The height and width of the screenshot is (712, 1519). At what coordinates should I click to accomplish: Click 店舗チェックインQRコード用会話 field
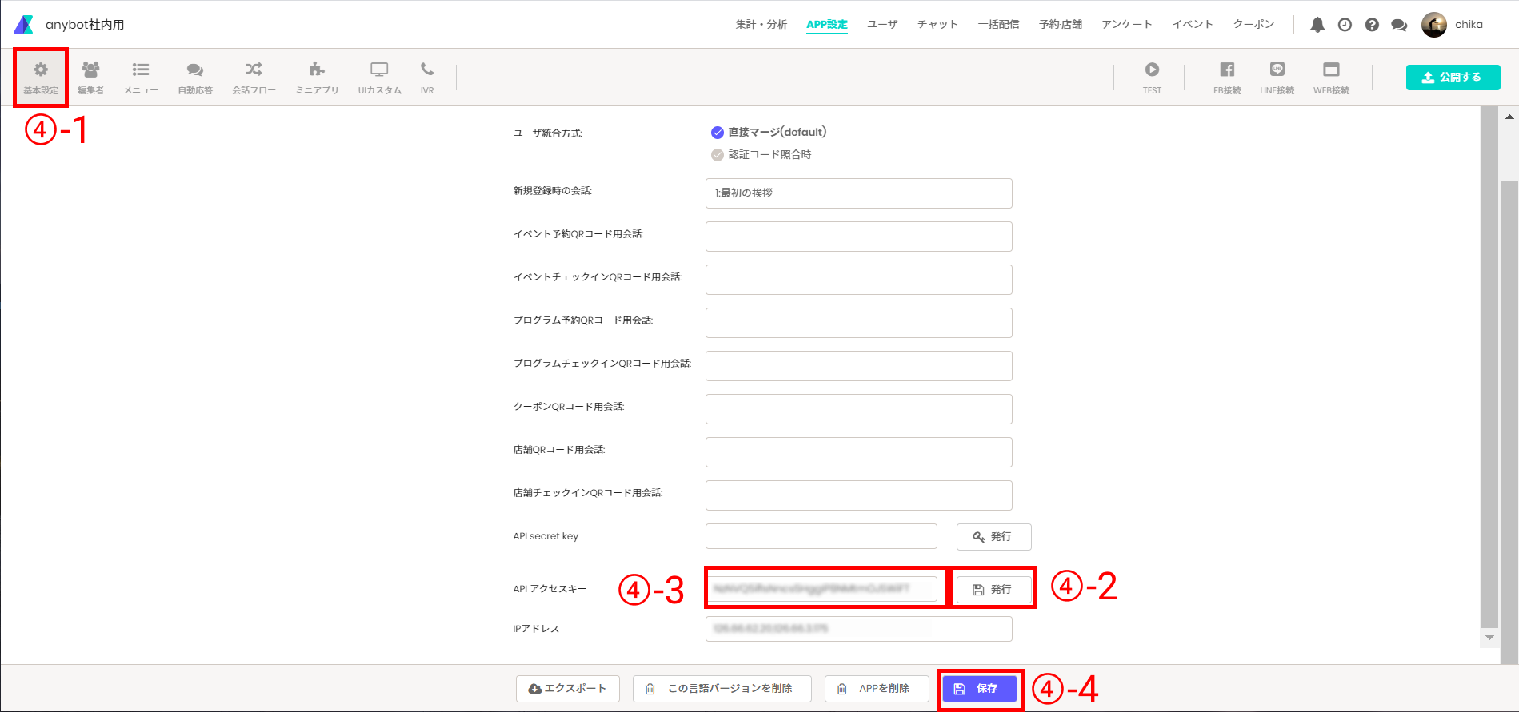[858, 495]
